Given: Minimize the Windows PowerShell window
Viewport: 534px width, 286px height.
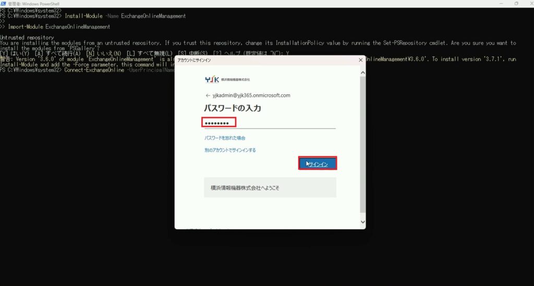Looking at the screenshot, I should tap(501, 4).
